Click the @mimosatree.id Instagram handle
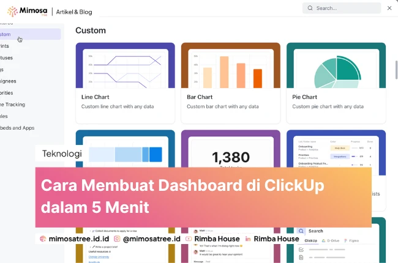 coord(151,239)
